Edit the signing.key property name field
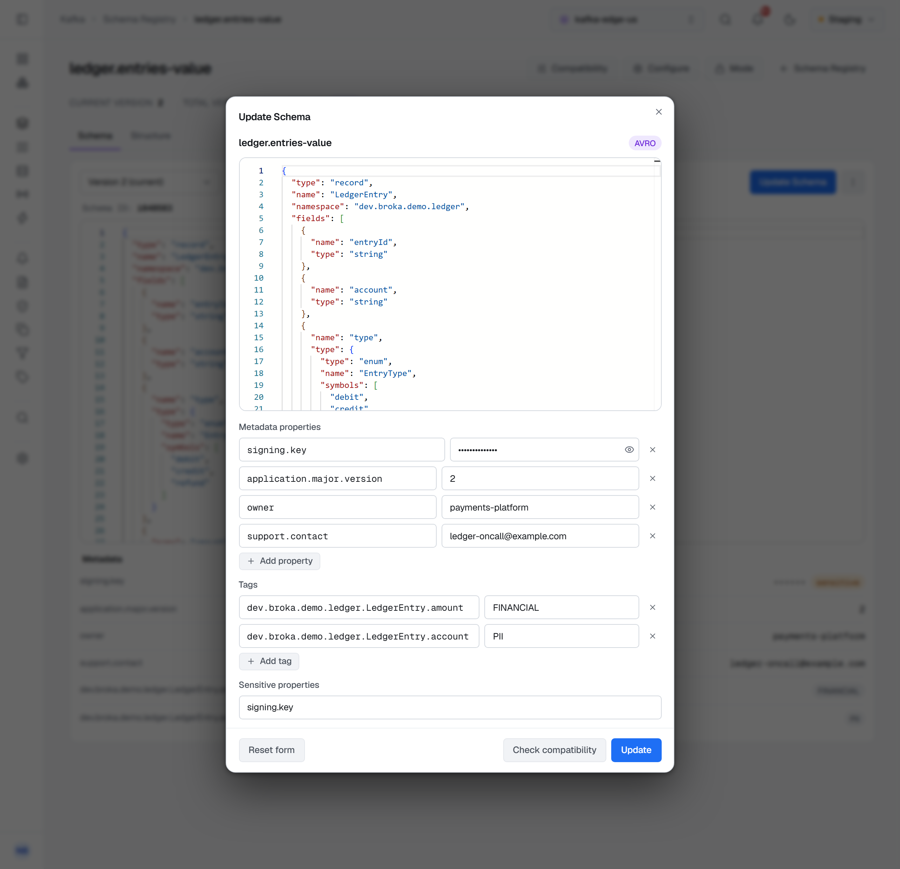The height and width of the screenshot is (869, 900). pyautogui.click(x=342, y=450)
